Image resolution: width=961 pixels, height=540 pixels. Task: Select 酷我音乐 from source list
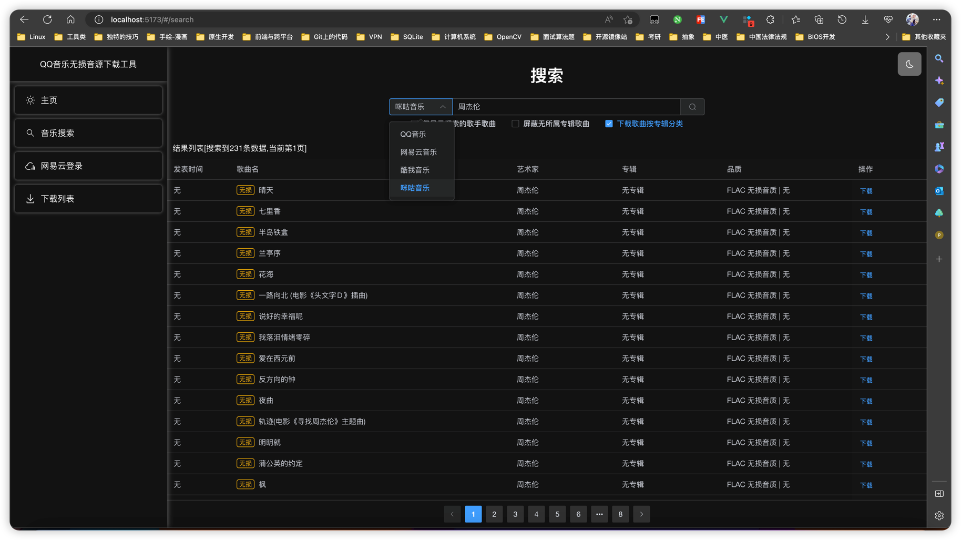422,170
